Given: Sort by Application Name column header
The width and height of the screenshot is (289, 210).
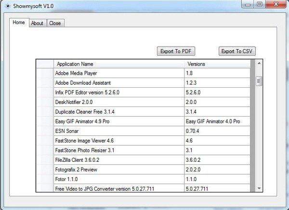Looking at the screenshot, I should click(x=118, y=64).
